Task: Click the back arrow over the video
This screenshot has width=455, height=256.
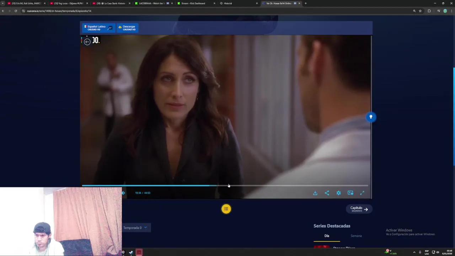Action: 87,42
